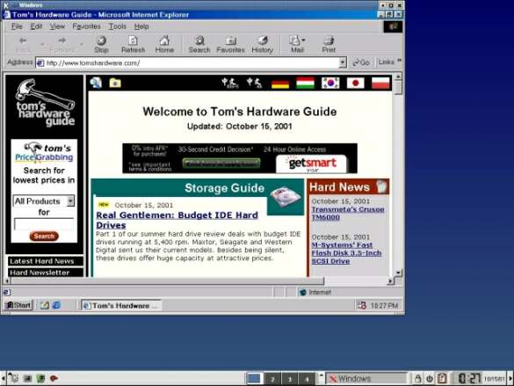Open the Favorites menu
This screenshot has height=386, width=514.
pyautogui.click(x=86, y=26)
